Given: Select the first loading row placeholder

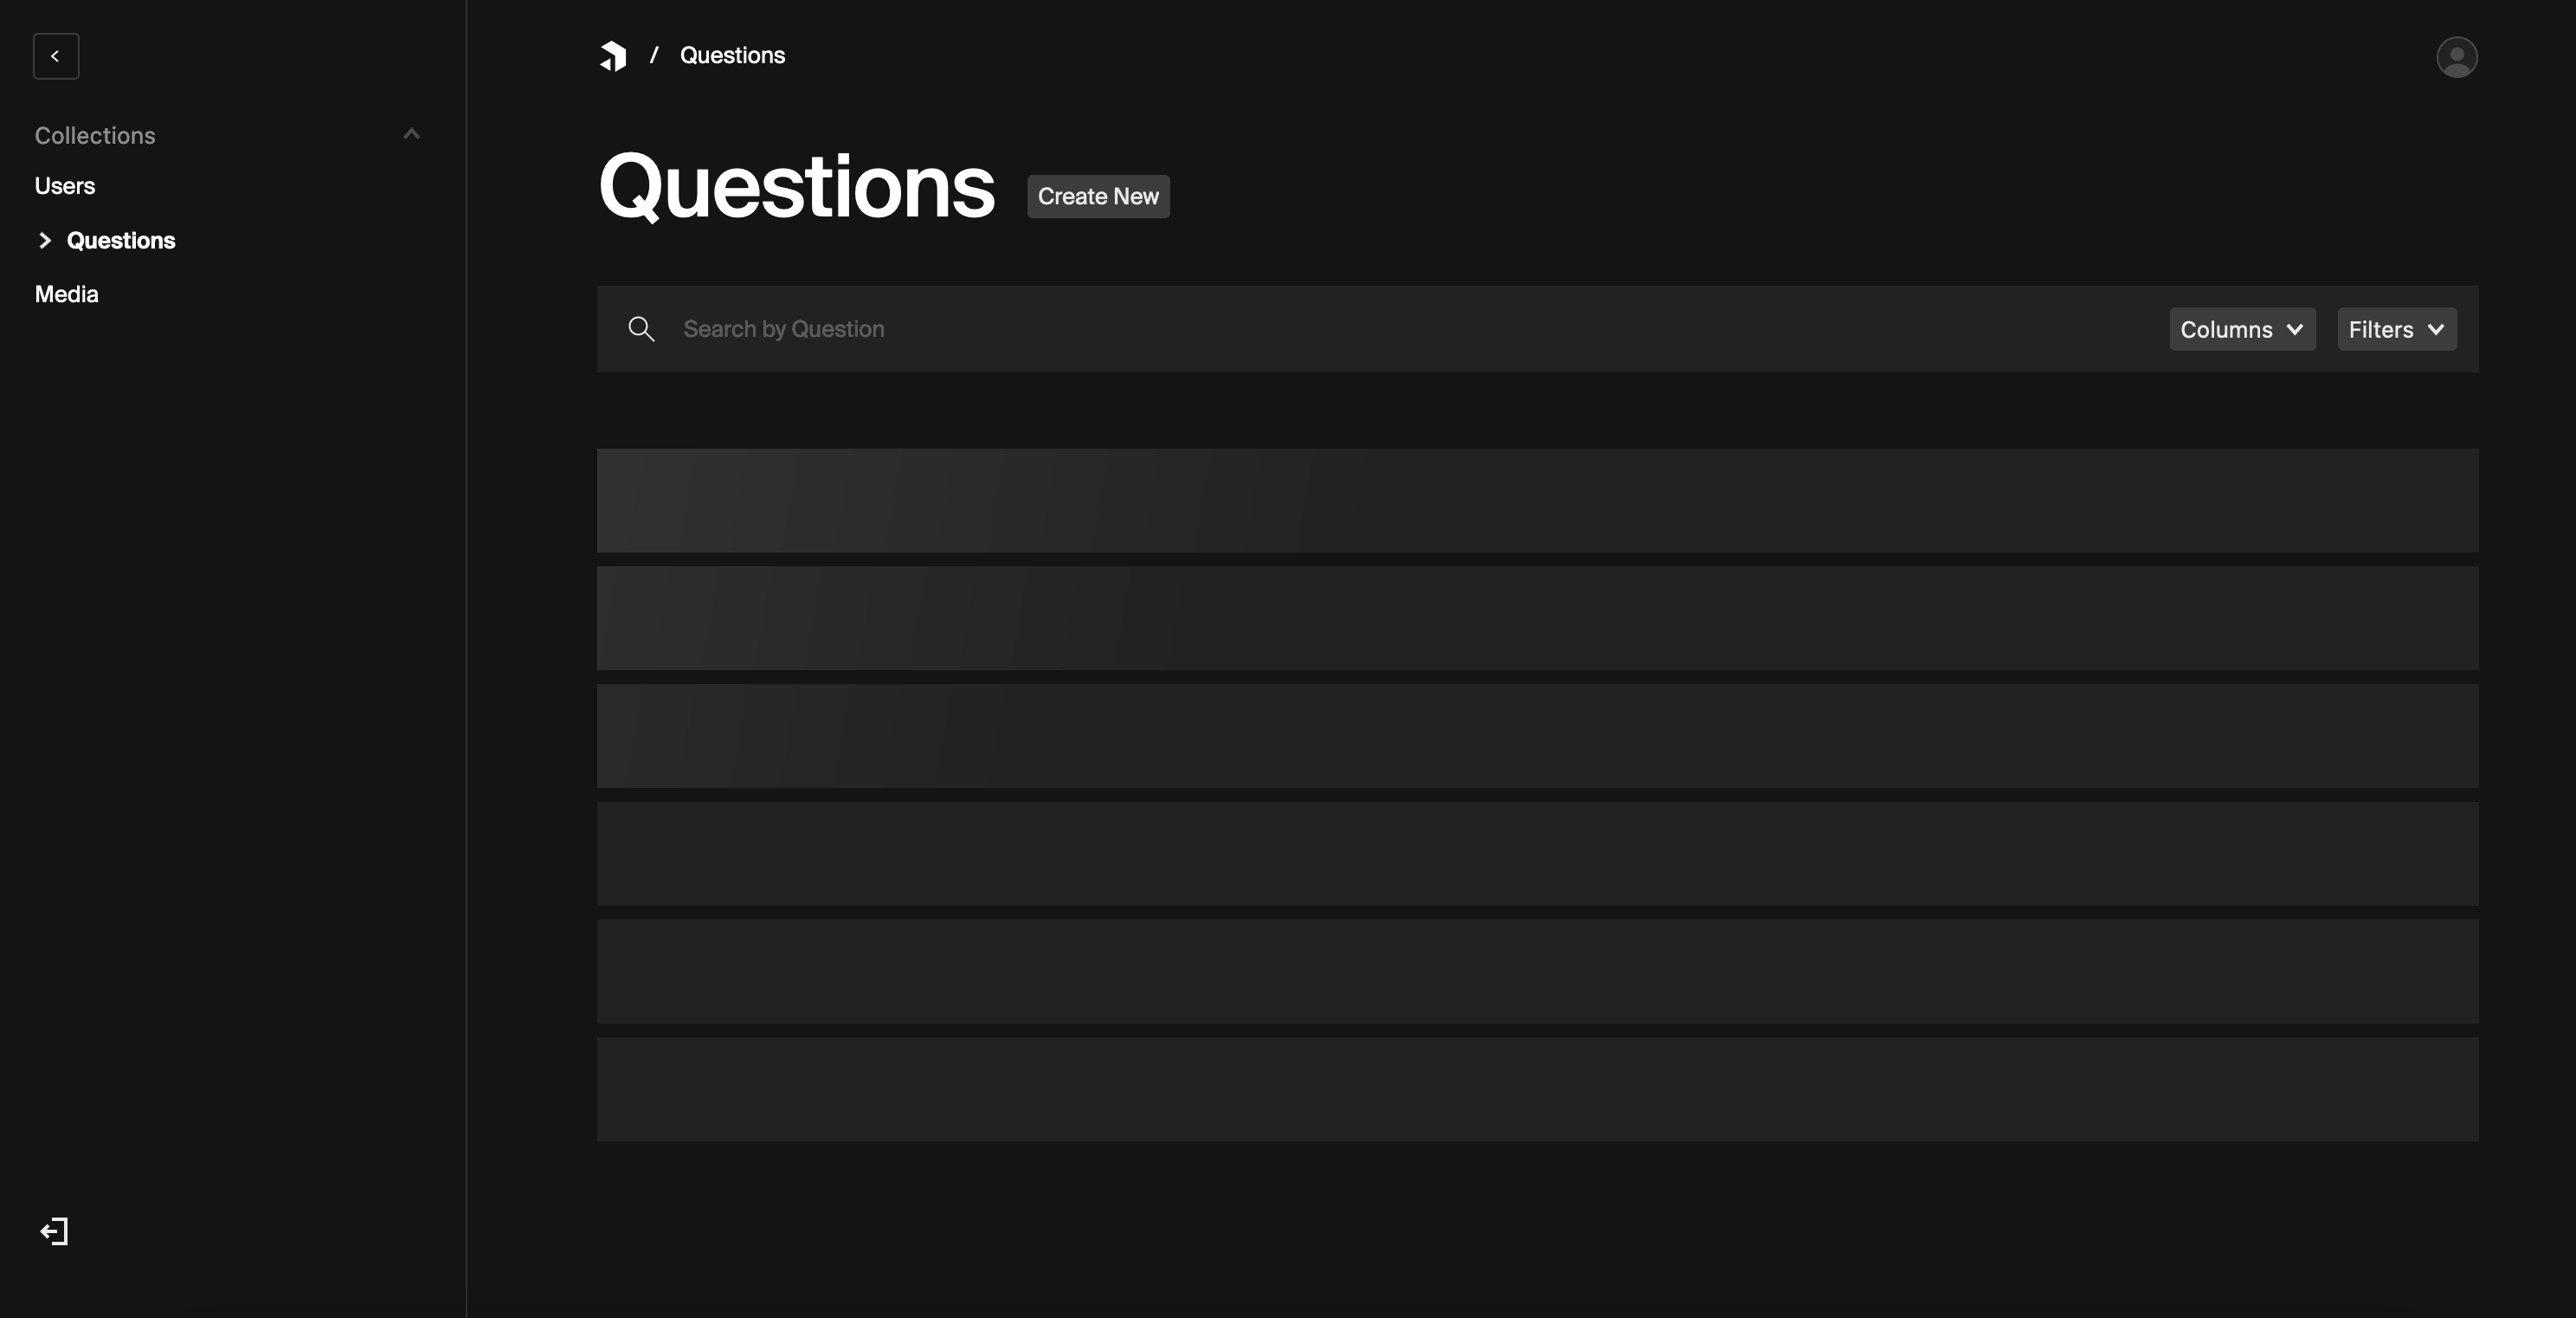Looking at the screenshot, I should point(1537,501).
